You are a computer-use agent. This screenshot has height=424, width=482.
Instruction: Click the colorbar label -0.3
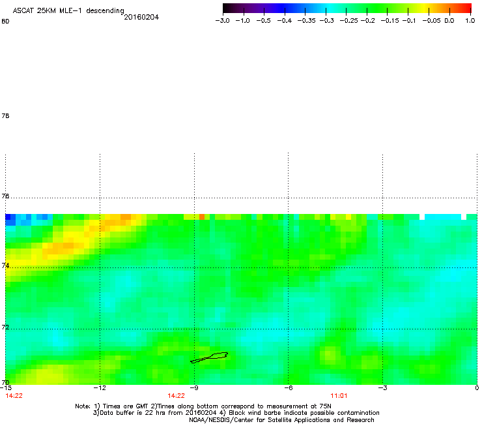click(x=326, y=21)
